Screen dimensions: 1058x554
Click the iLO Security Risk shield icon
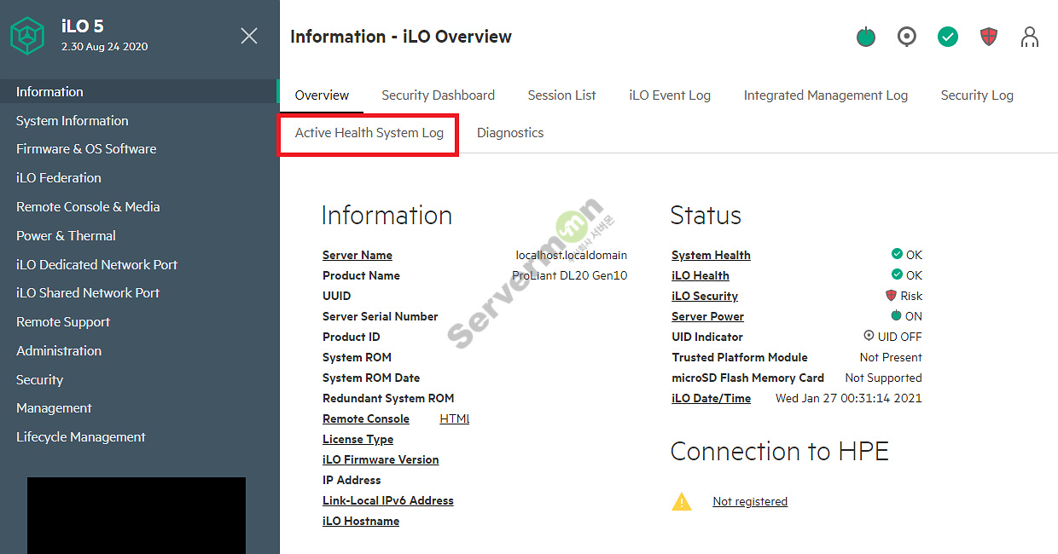(x=891, y=296)
